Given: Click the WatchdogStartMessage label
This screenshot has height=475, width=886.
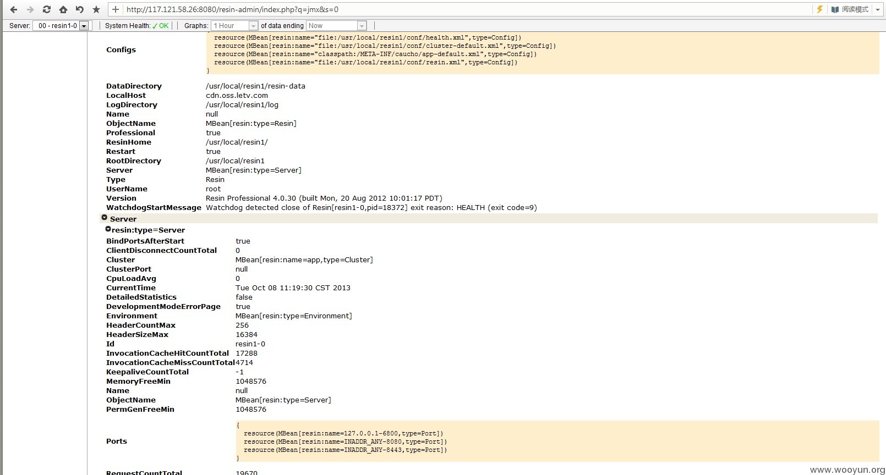Looking at the screenshot, I should coord(154,207).
